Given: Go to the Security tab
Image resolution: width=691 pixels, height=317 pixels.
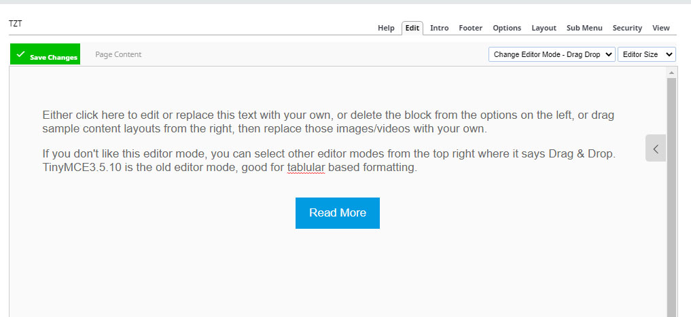Looking at the screenshot, I should tap(627, 28).
